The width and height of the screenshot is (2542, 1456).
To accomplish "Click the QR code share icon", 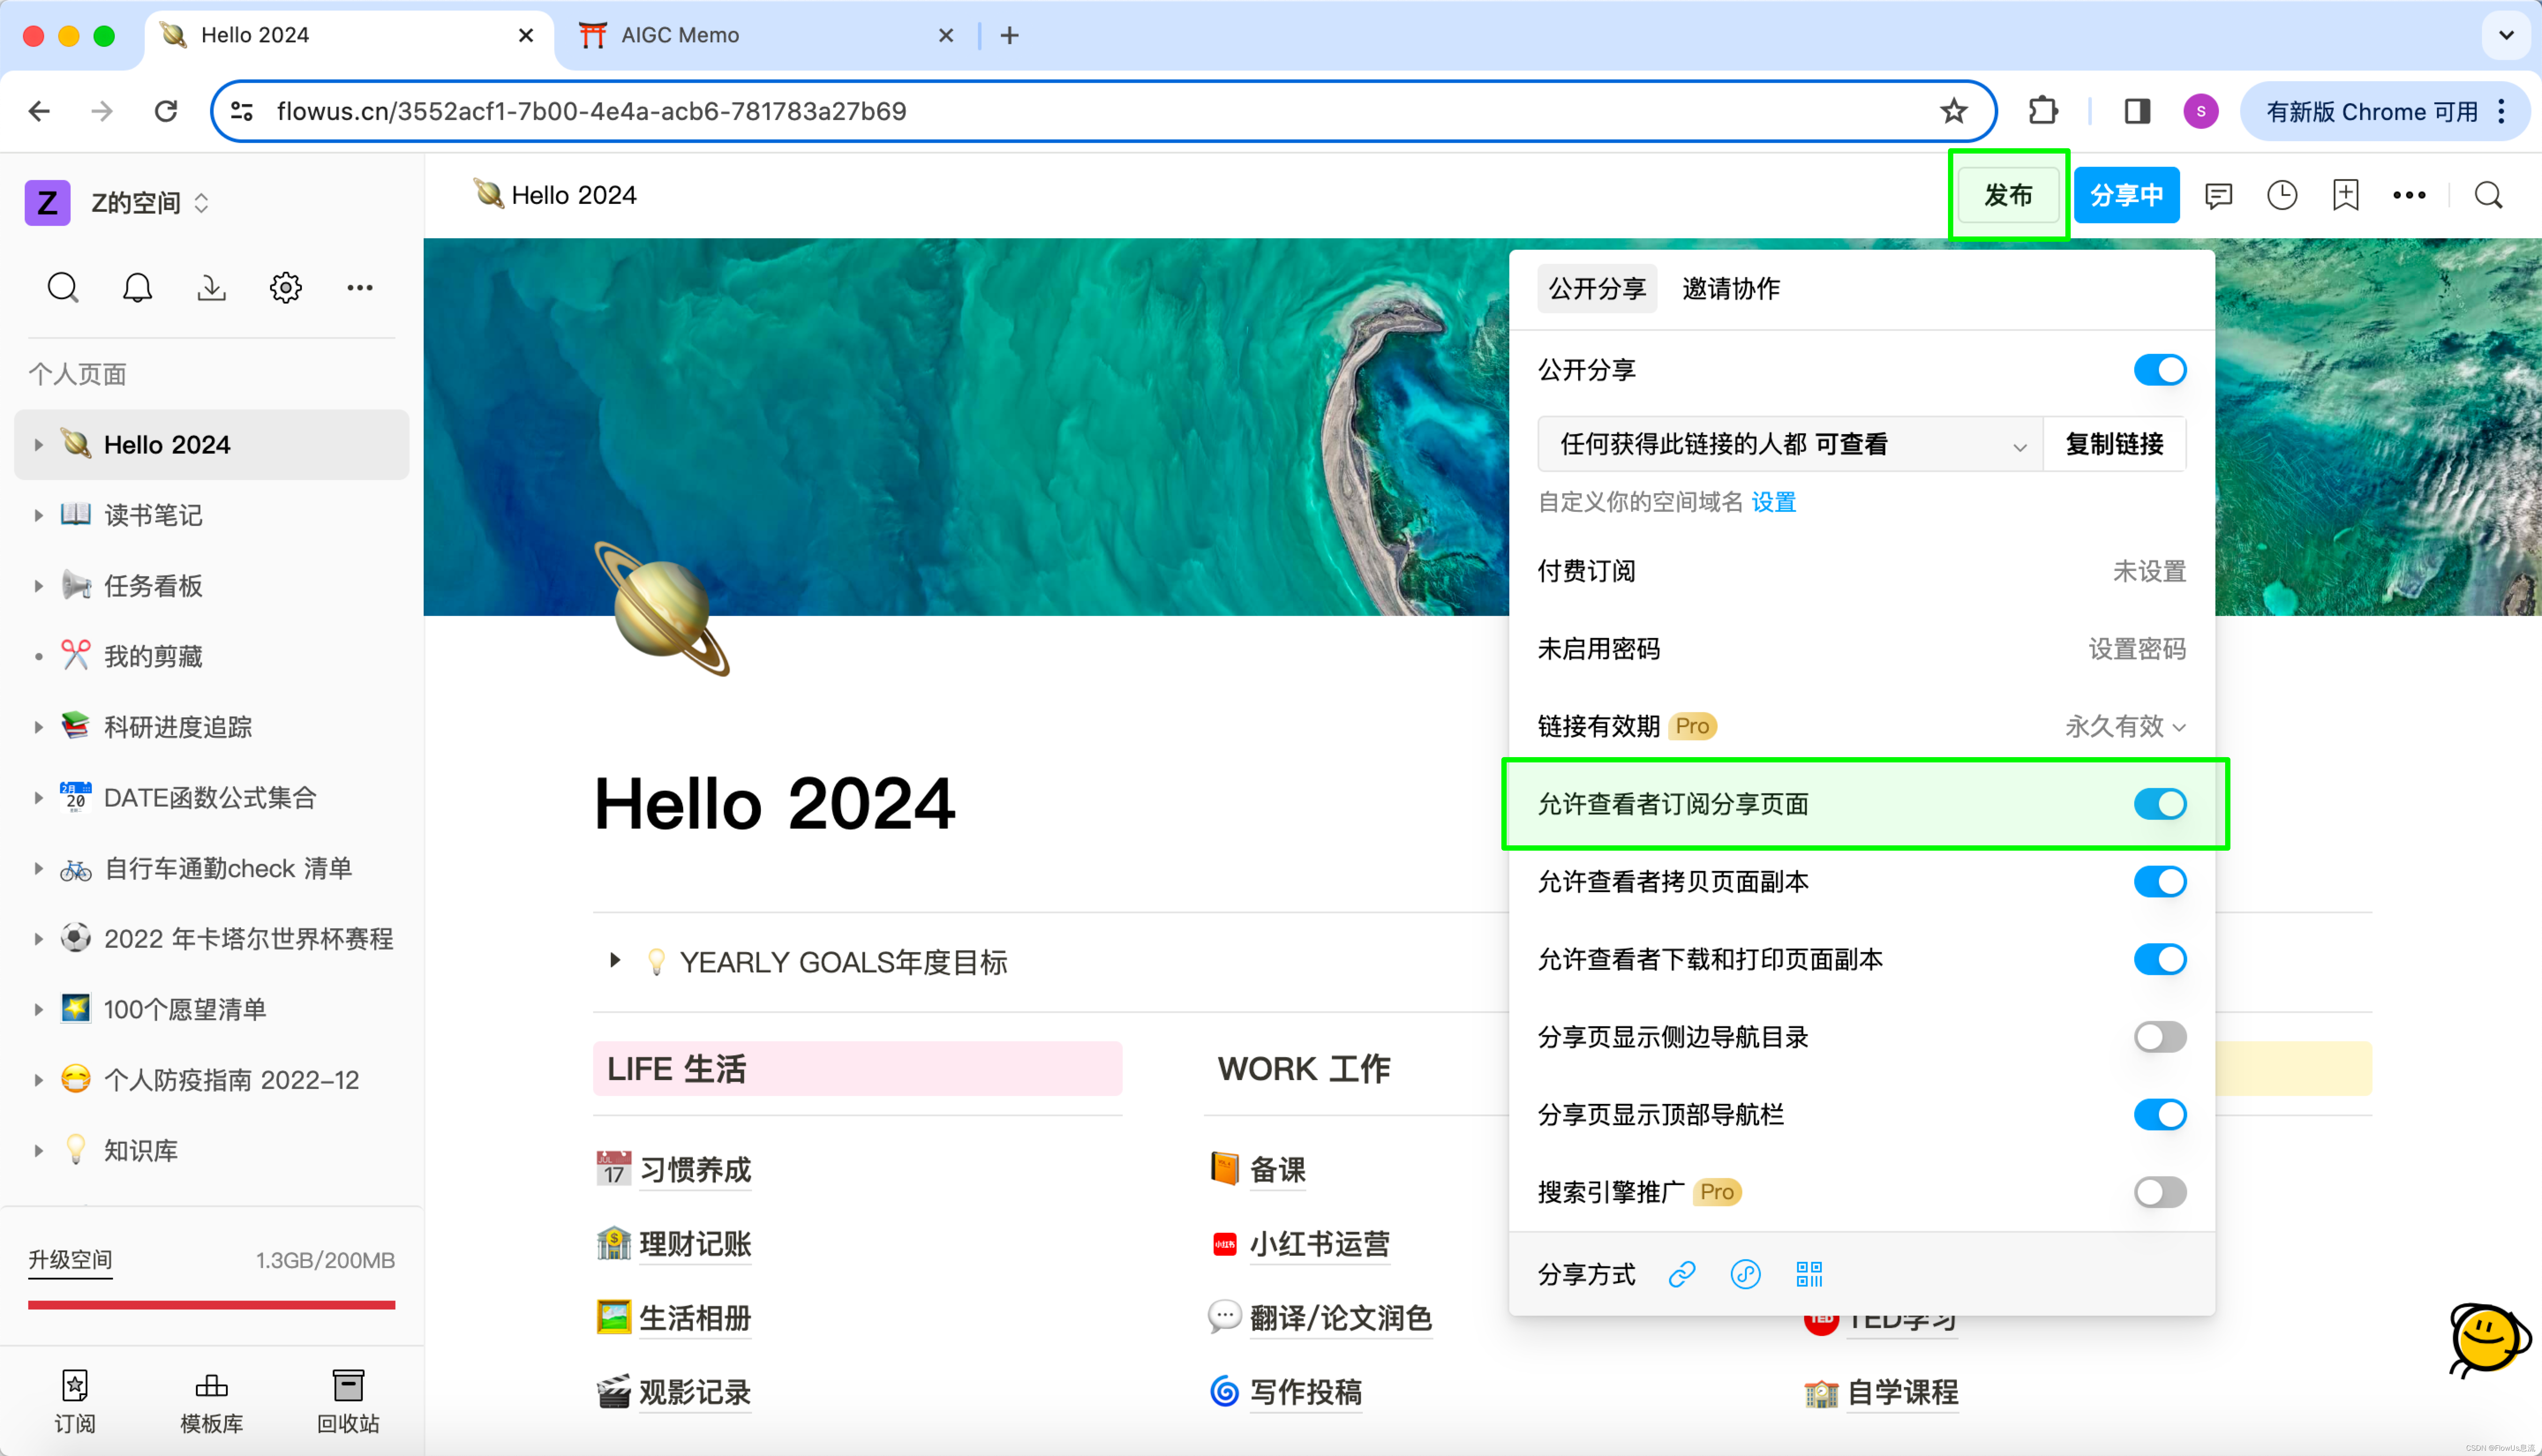I will [x=1808, y=1274].
